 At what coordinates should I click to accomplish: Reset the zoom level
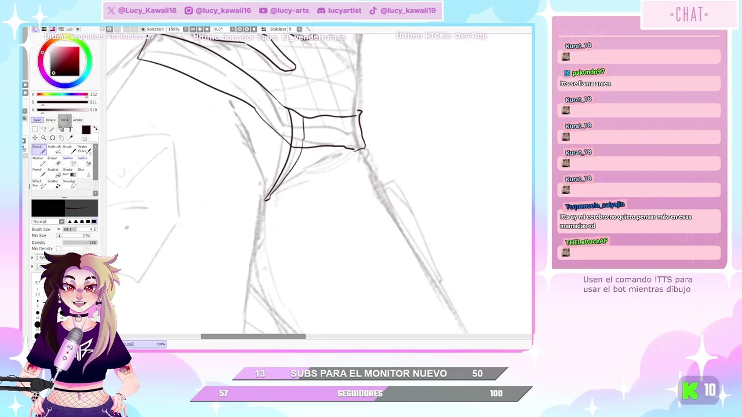coord(207,29)
